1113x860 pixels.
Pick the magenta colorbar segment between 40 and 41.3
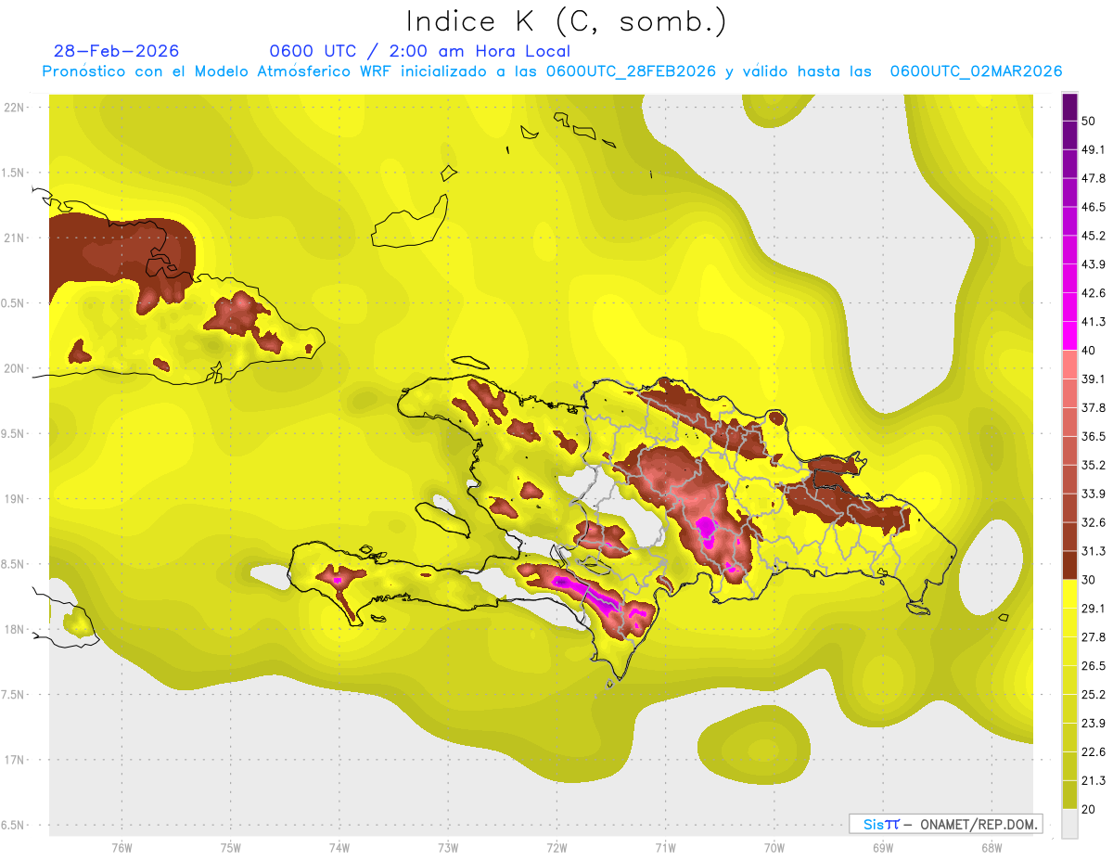(x=1069, y=336)
